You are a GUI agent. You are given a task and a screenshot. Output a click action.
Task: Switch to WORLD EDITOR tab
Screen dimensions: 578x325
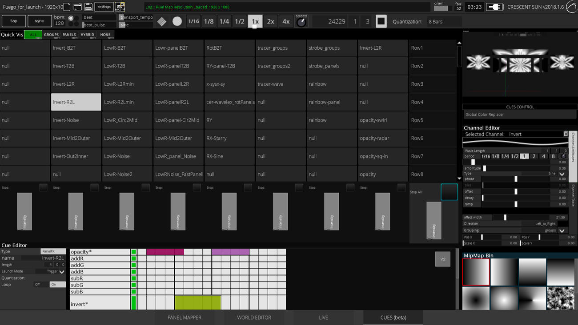(254, 317)
